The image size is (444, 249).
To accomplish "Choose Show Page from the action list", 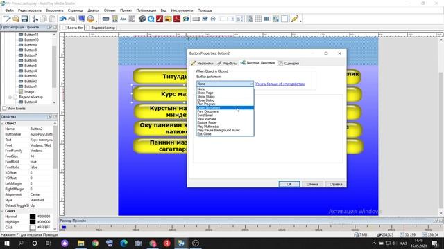I will click(x=205, y=93).
